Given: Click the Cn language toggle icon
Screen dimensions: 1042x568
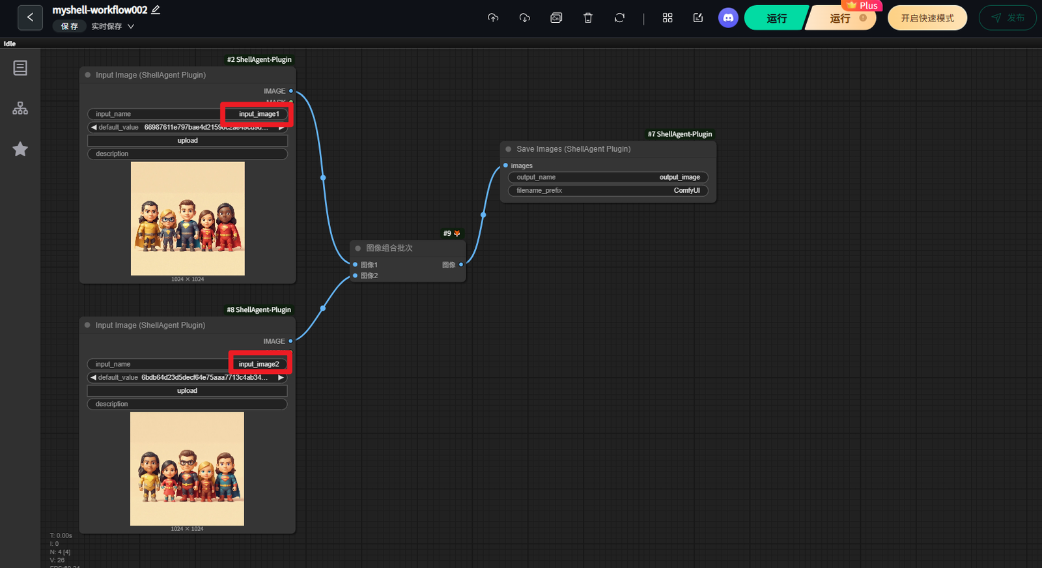Looking at the screenshot, I should click(x=556, y=18).
